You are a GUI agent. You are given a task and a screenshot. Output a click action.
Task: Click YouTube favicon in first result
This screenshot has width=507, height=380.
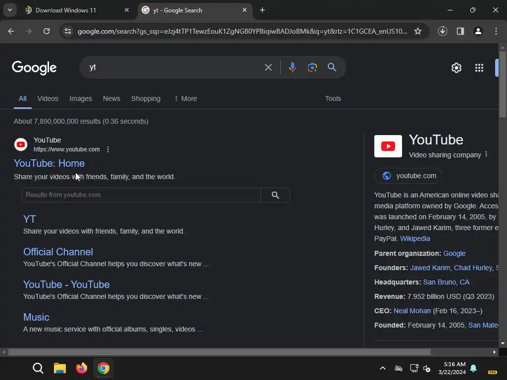(x=21, y=144)
